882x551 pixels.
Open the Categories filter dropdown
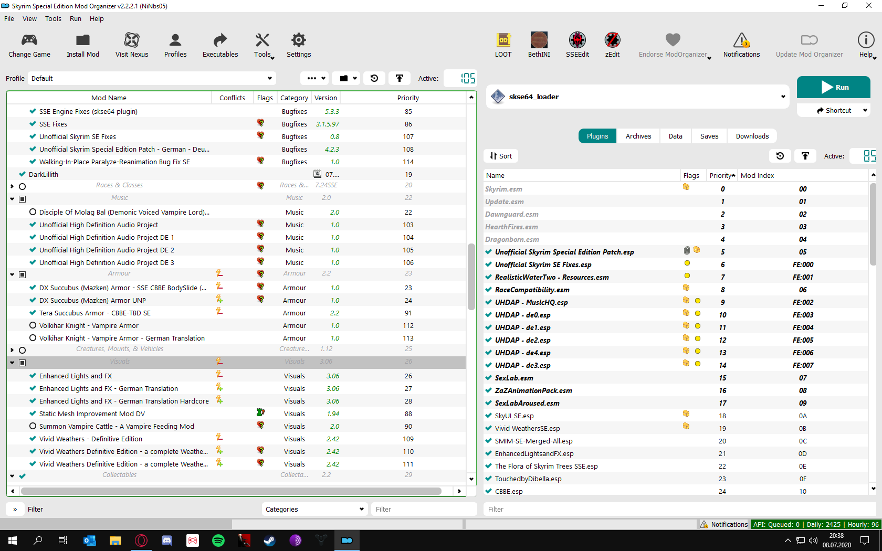(x=314, y=509)
